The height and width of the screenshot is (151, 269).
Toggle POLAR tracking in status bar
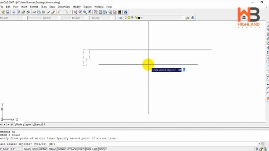tap(53, 149)
